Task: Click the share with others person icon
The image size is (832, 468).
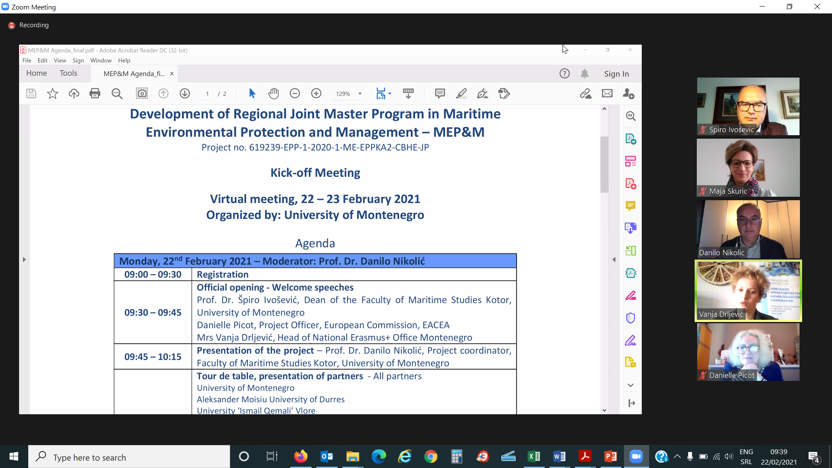Action: (x=628, y=94)
